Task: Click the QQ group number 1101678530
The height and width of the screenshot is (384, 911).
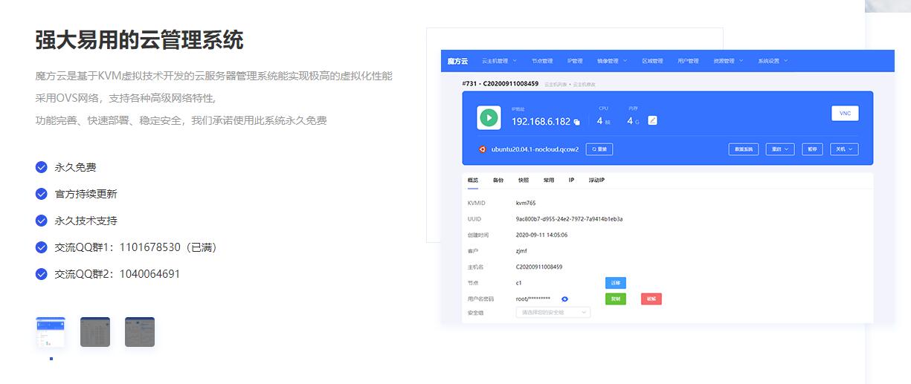Action: 149,247
